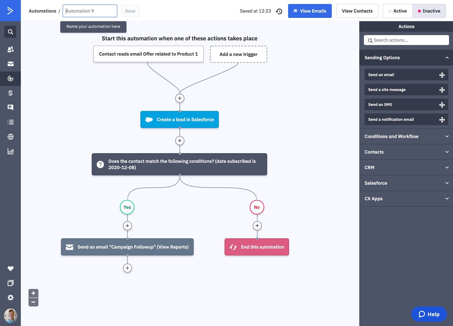The height and width of the screenshot is (326, 453).
Task: Click the plus node below Campaign Followup email
Action: [x=127, y=268]
